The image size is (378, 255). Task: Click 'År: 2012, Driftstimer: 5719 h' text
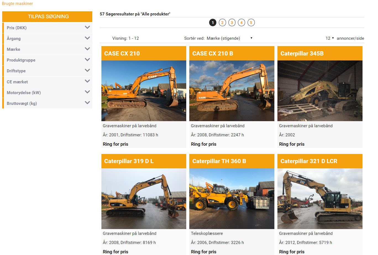[x=306, y=243]
